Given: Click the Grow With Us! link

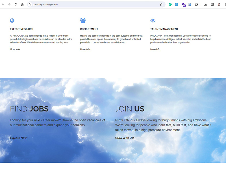Looking at the screenshot, I should click(124, 138).
